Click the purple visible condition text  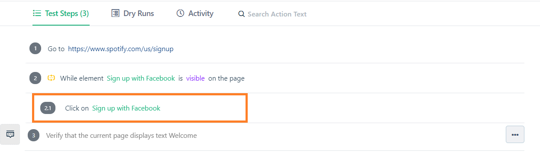(x=195, y=78)
